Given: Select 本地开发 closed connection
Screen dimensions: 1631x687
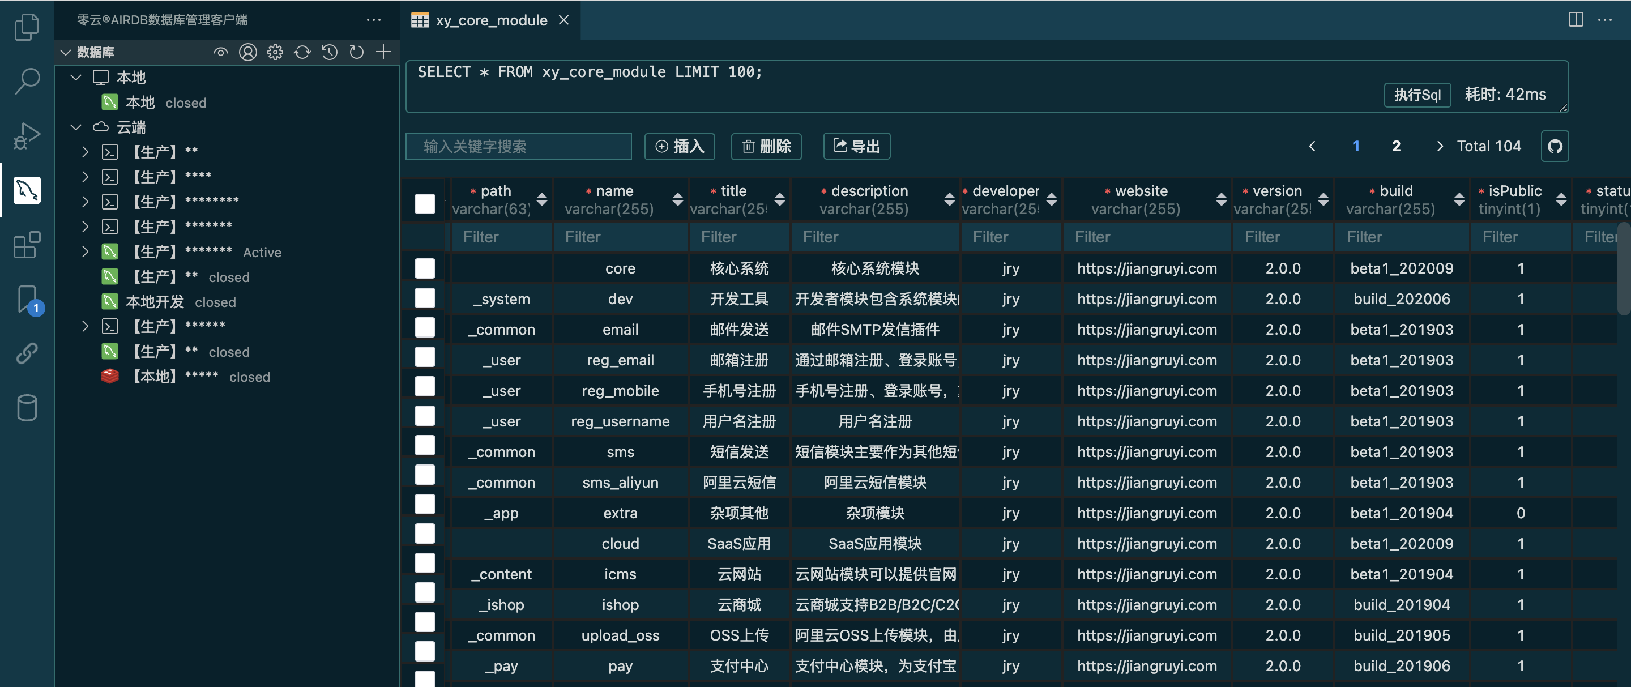Looking at the screenshot, I should 181,301.
